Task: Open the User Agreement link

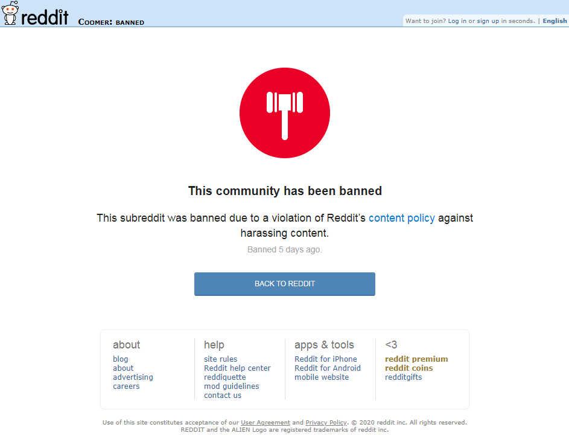Action: coord(265,423)
